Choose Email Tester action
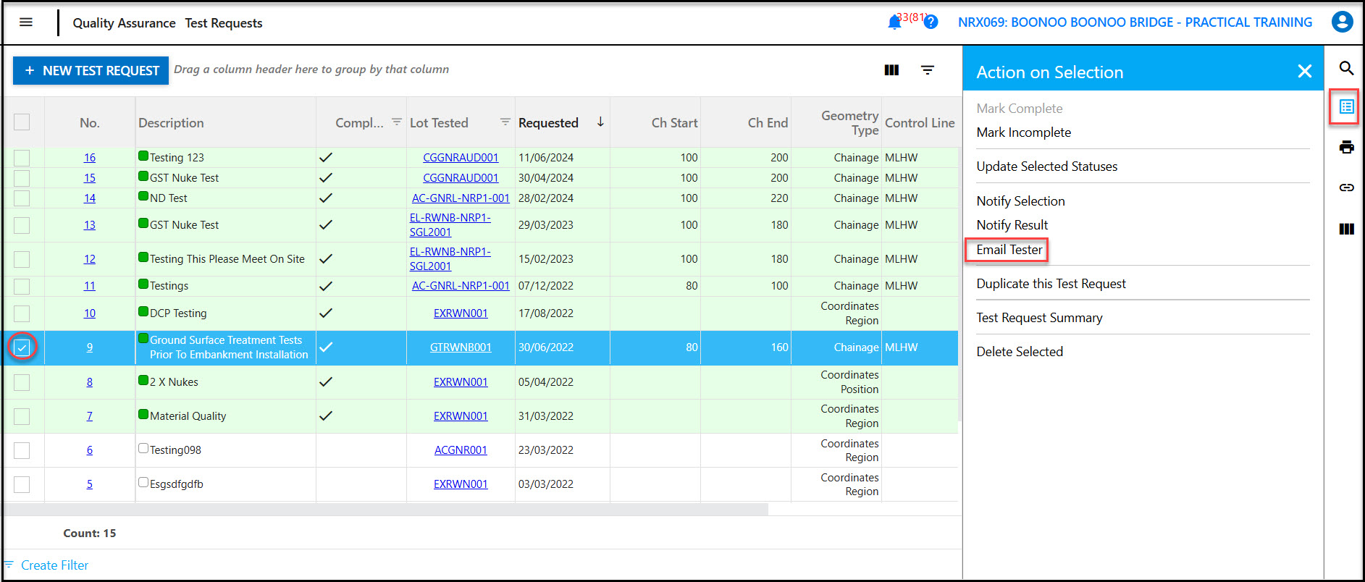This screenshot has width=1365, height=582. tap(1009, 250)
